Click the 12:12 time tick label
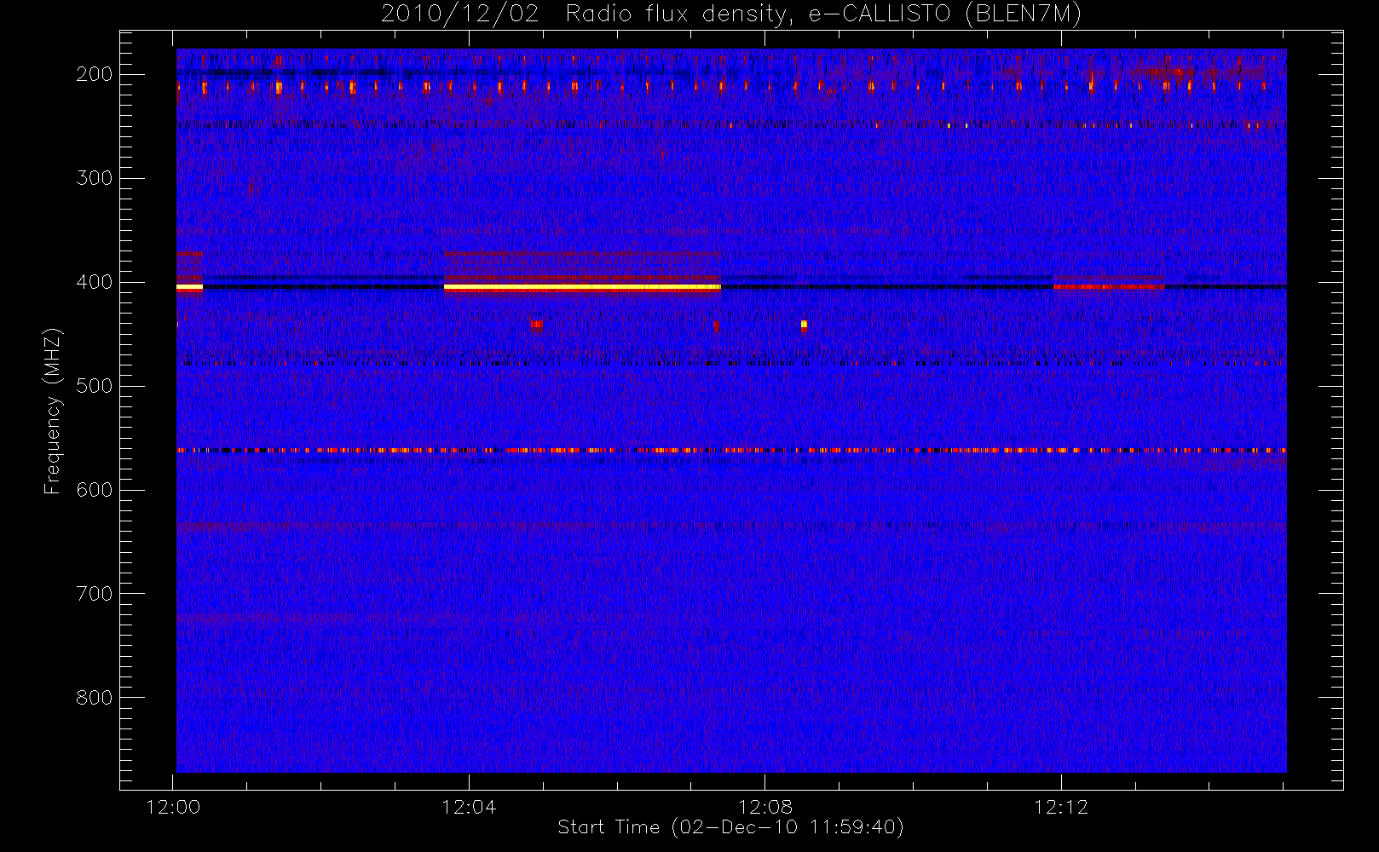The width and height of the screenshot is (1379, 852). pyautogui.click(x=1061, y=807)
